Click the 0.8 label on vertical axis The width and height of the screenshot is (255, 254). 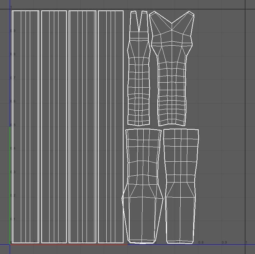click(x=13, y=54)
